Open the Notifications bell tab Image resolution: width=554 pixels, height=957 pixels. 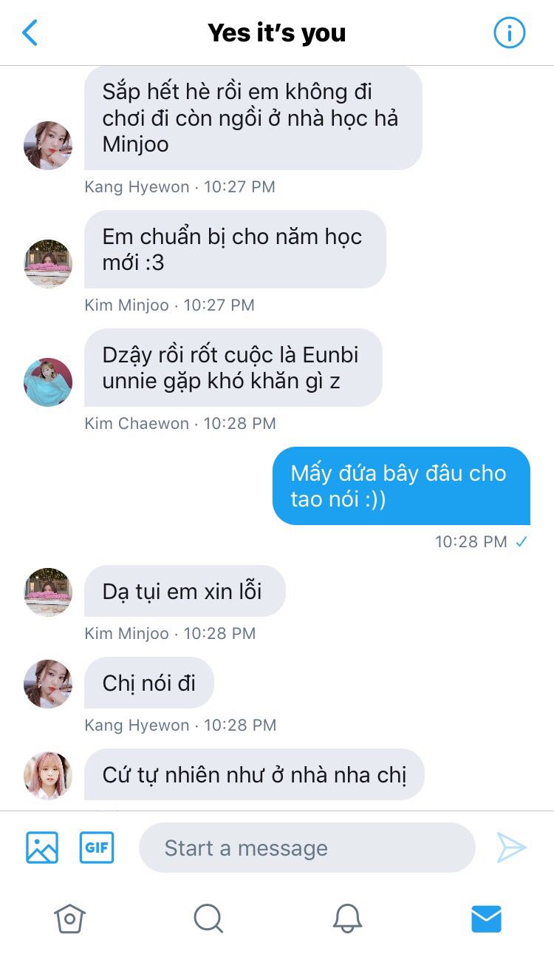click(x=347, y=919)
